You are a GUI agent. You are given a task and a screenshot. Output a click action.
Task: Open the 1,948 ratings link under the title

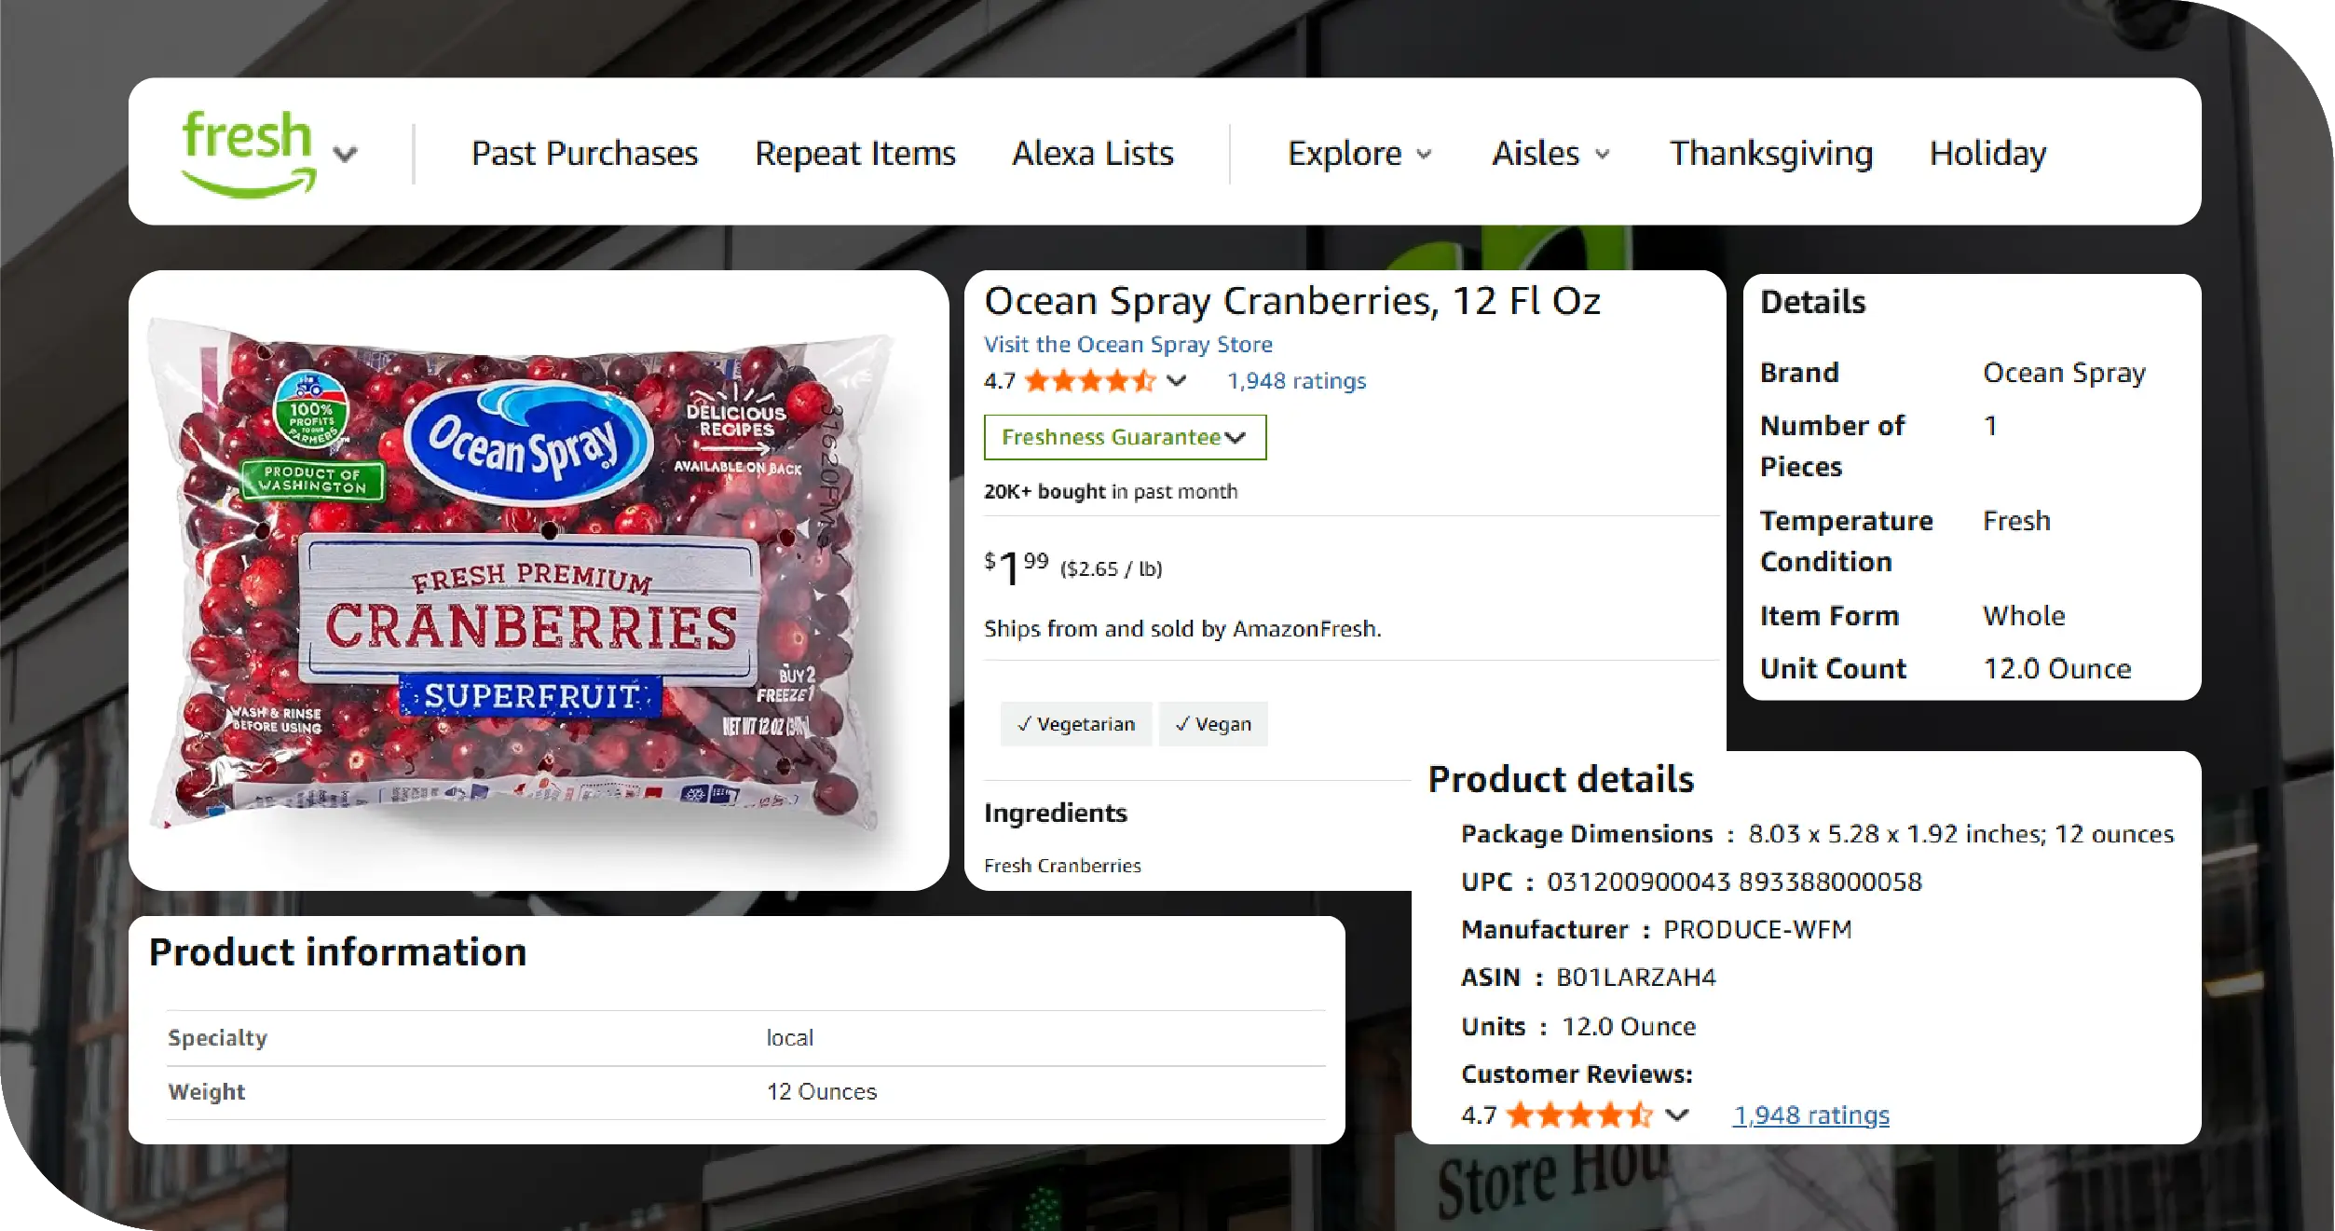coord(1296,381)
